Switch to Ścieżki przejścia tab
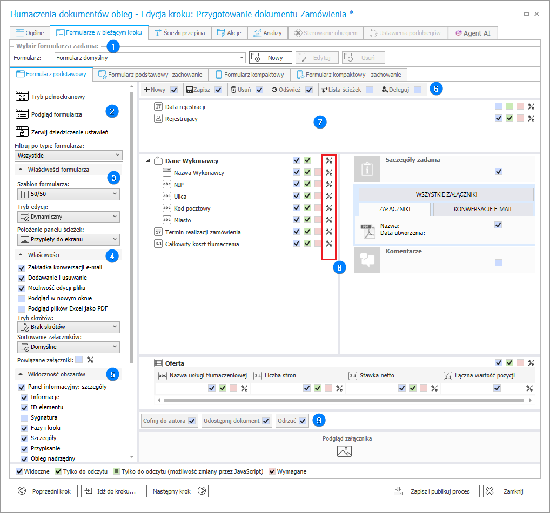 (x=180, y=33)
